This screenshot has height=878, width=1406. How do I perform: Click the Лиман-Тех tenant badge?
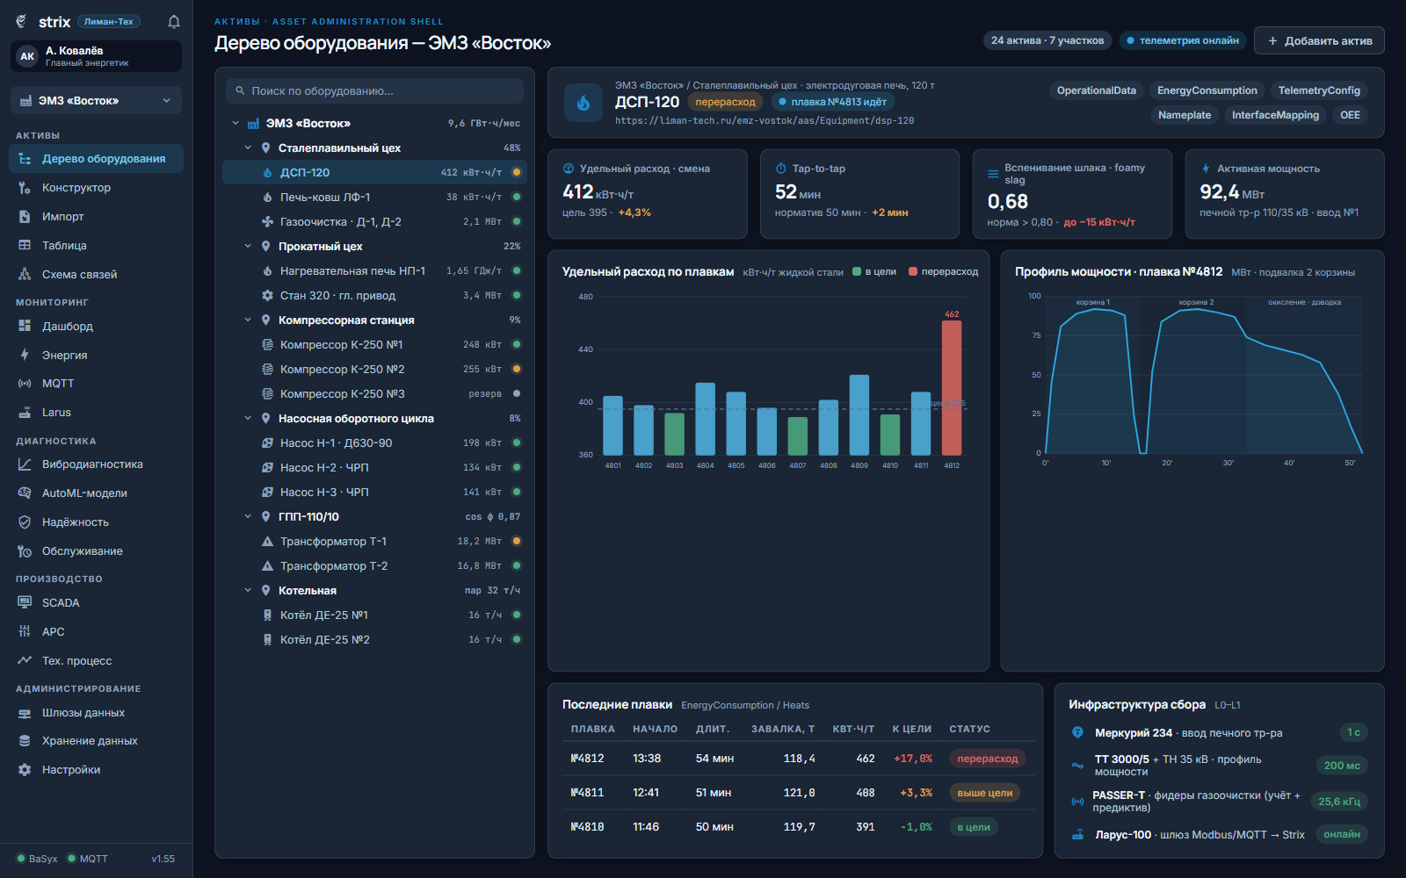[109, 22]
